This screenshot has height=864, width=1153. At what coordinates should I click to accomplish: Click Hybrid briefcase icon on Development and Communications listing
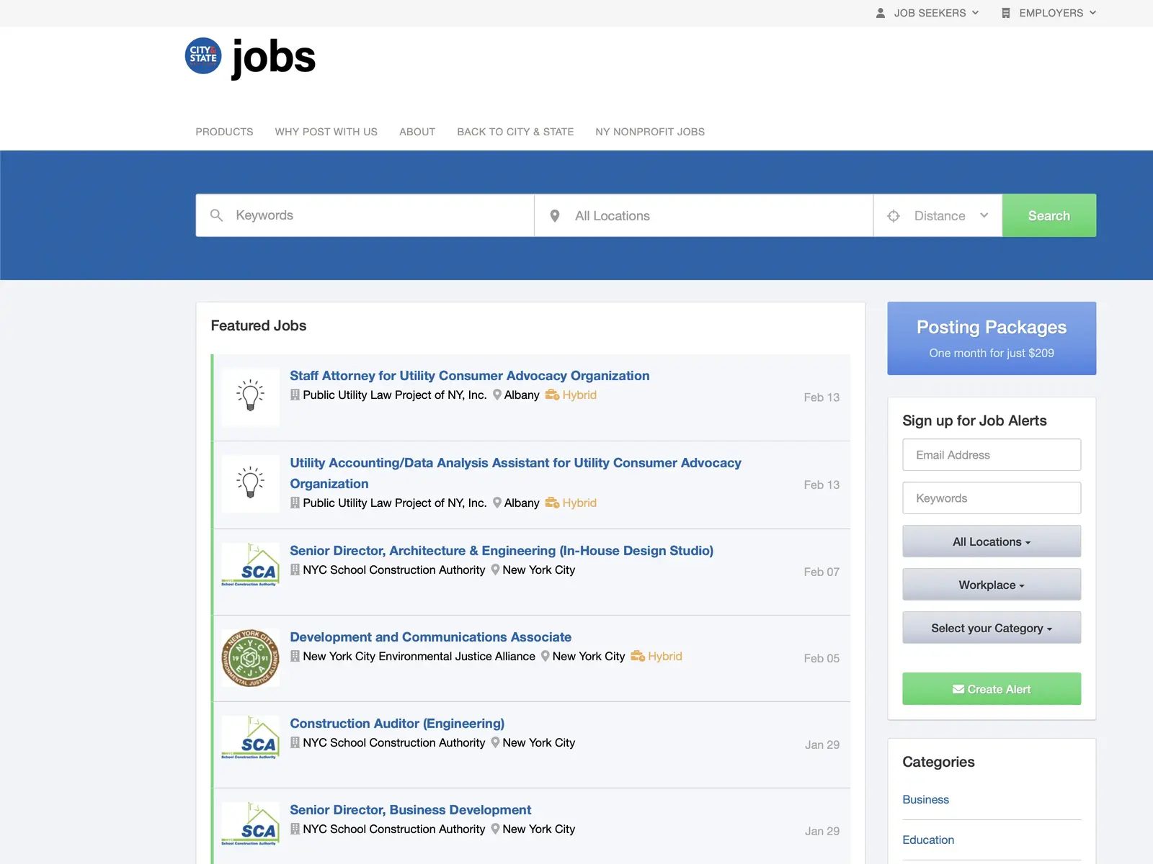638,656
